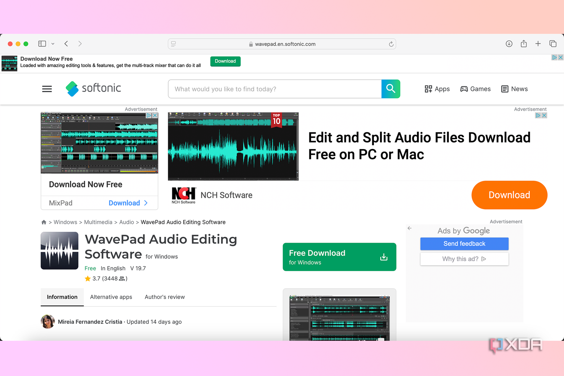Click the Safari share icon
Viewport: 564px width, 376px height.
tap(524, 44)
